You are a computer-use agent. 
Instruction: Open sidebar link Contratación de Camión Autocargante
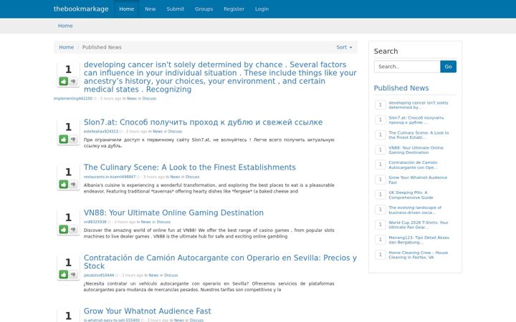tap(413, 165)
